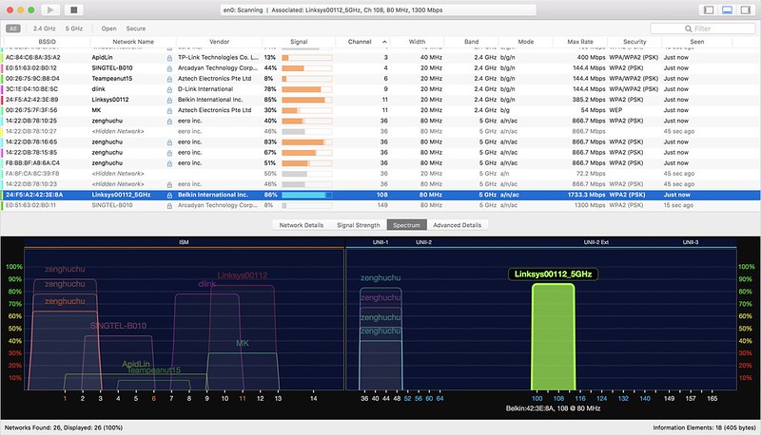Click the green Linksys00112_5GHz spectrum bar
The width and height of the screenshot is (761, 435).
coord(554,336)
